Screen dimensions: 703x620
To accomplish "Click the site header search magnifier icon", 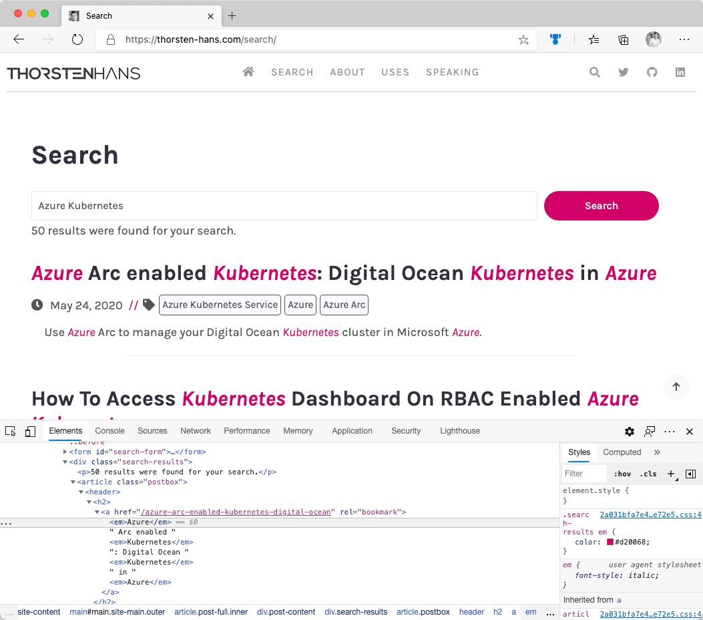I will (x=595, y=72).
